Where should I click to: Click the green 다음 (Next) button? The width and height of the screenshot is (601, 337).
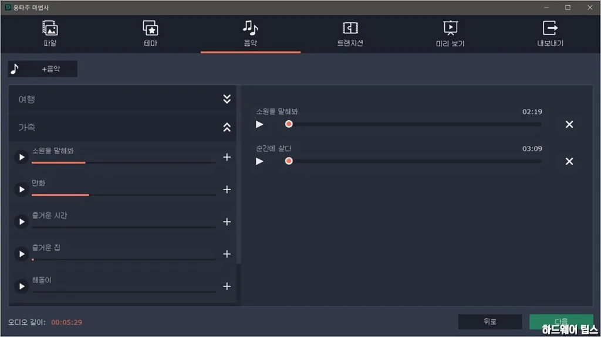[x=561, y=322]
